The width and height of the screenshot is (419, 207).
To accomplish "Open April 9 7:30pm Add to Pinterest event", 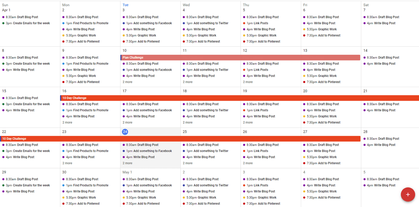I will [81, 82].
